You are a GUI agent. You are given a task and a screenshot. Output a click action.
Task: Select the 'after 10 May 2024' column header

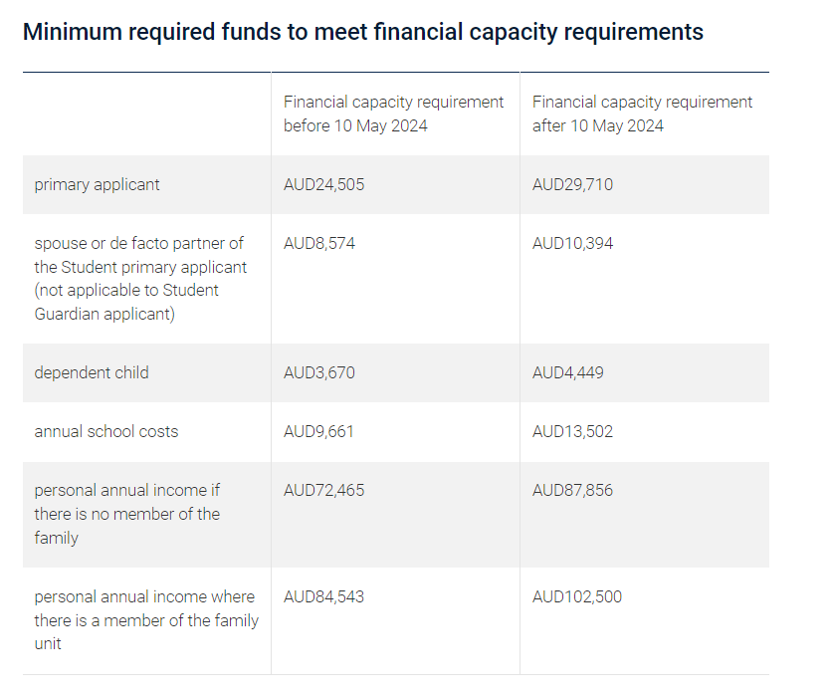tap(642, 114)
